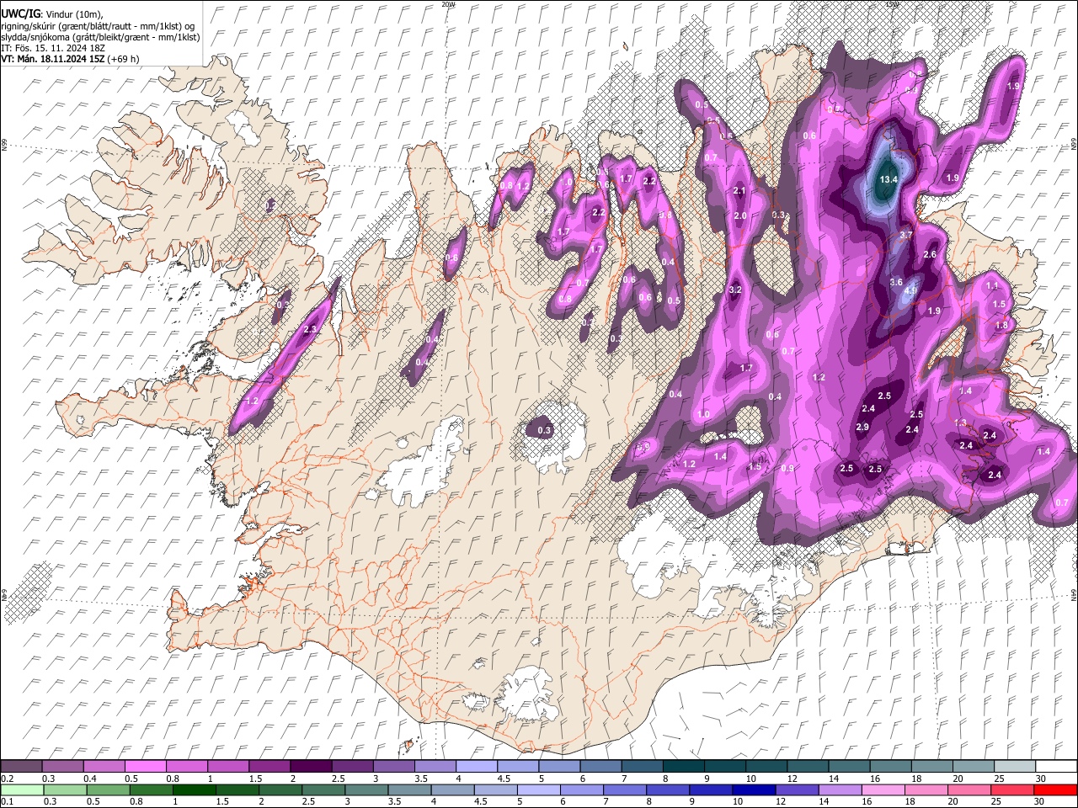The height and width of the screenshot is (808, 1078).
Task: Select the IT: Fös. 15. 11. 2024 18Z line
Action: click(51, 48)
